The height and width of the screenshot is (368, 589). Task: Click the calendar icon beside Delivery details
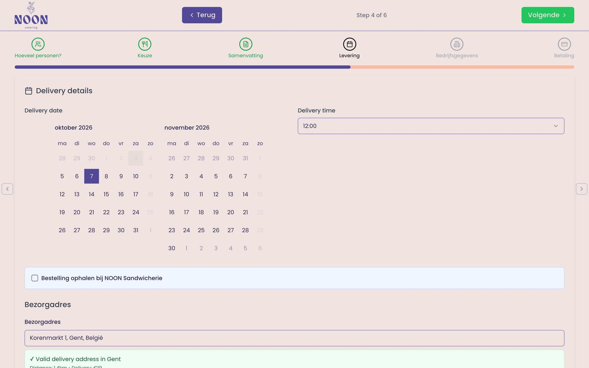[28, 91]
